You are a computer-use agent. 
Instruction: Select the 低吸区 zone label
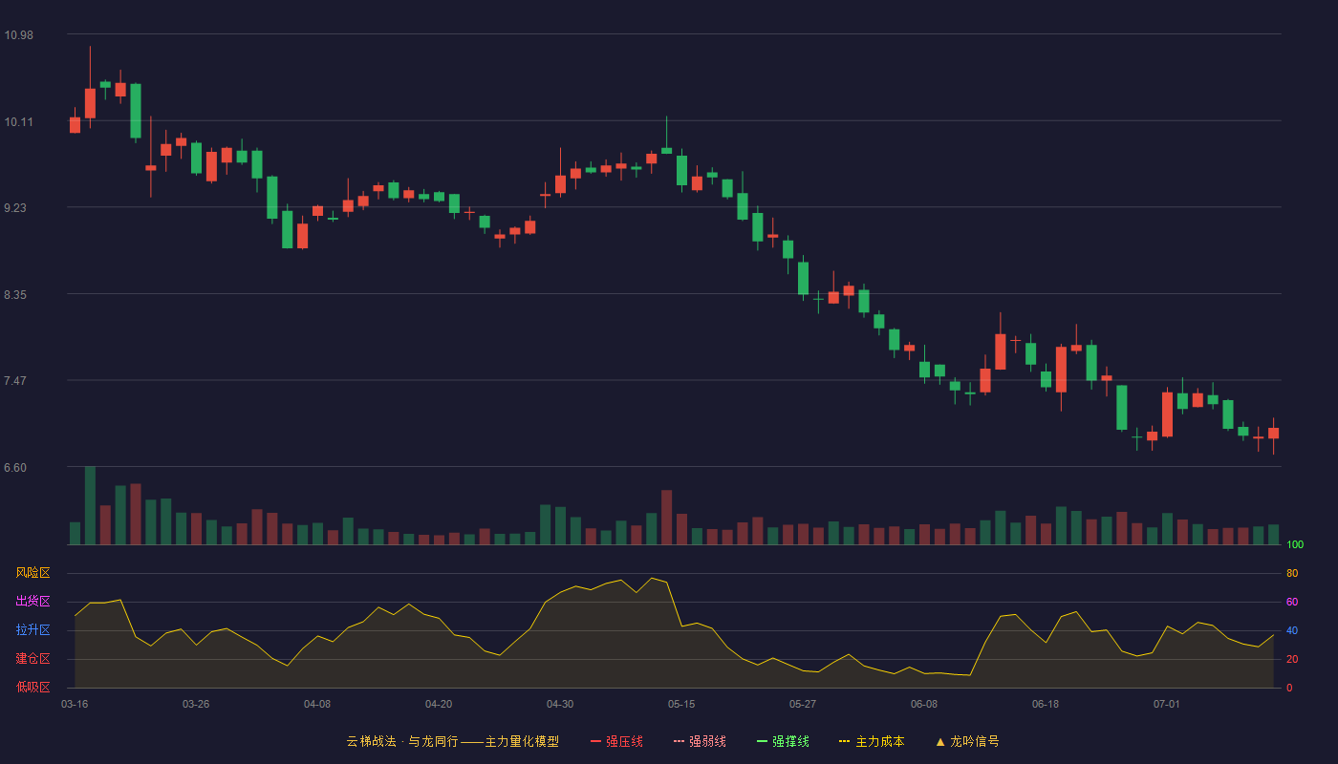click(33, 688)
